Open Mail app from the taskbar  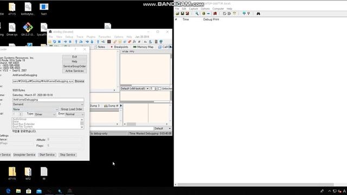(x=39, y=191)
